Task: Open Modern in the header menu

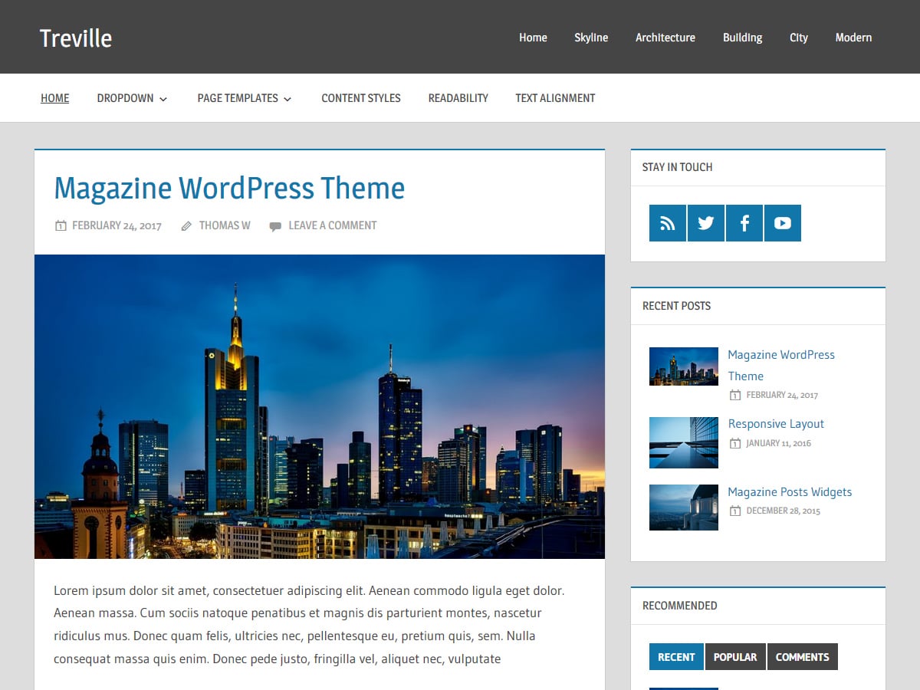Action: click(x=853, y=37)
